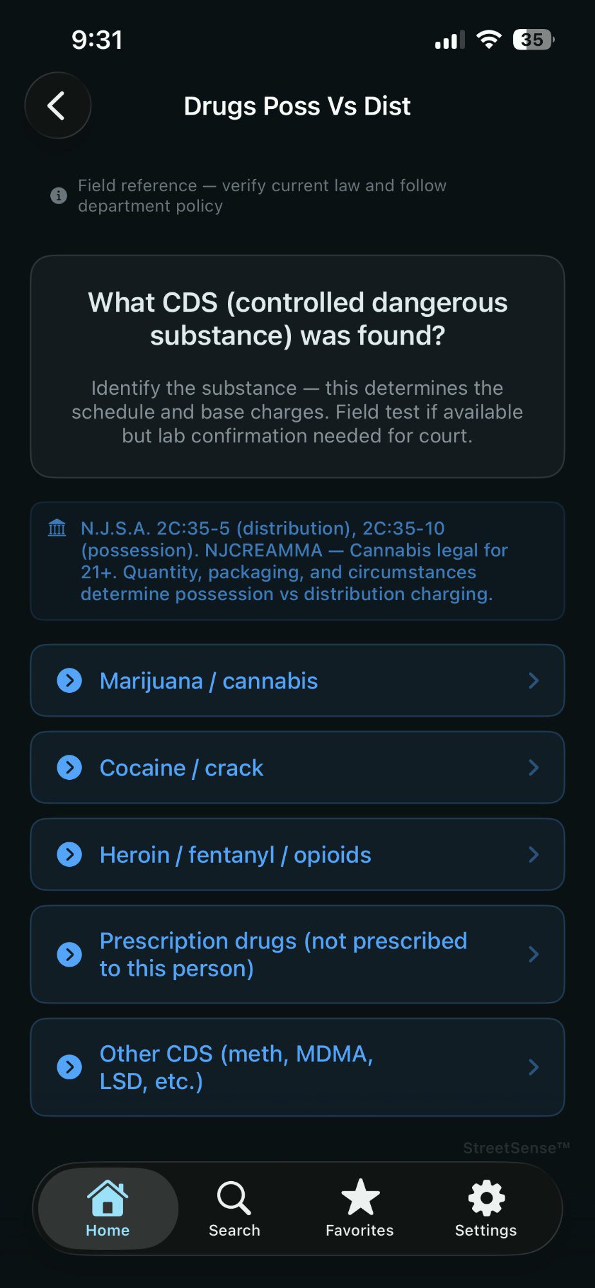Tap the back chevron at top left
The height and width of the screenshot is (1288, 595).
[57, 105]
